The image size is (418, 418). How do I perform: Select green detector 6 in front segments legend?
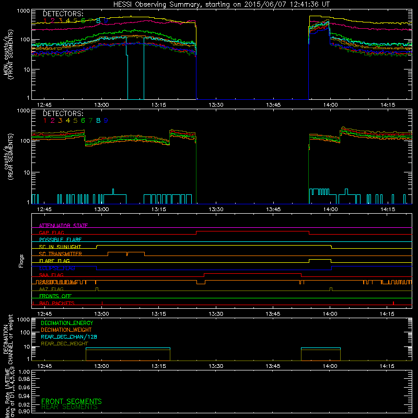tap(83, 20)
